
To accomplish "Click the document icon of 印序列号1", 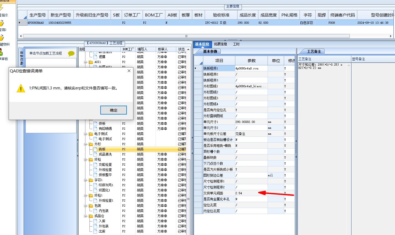I will [x=95, y=185].
